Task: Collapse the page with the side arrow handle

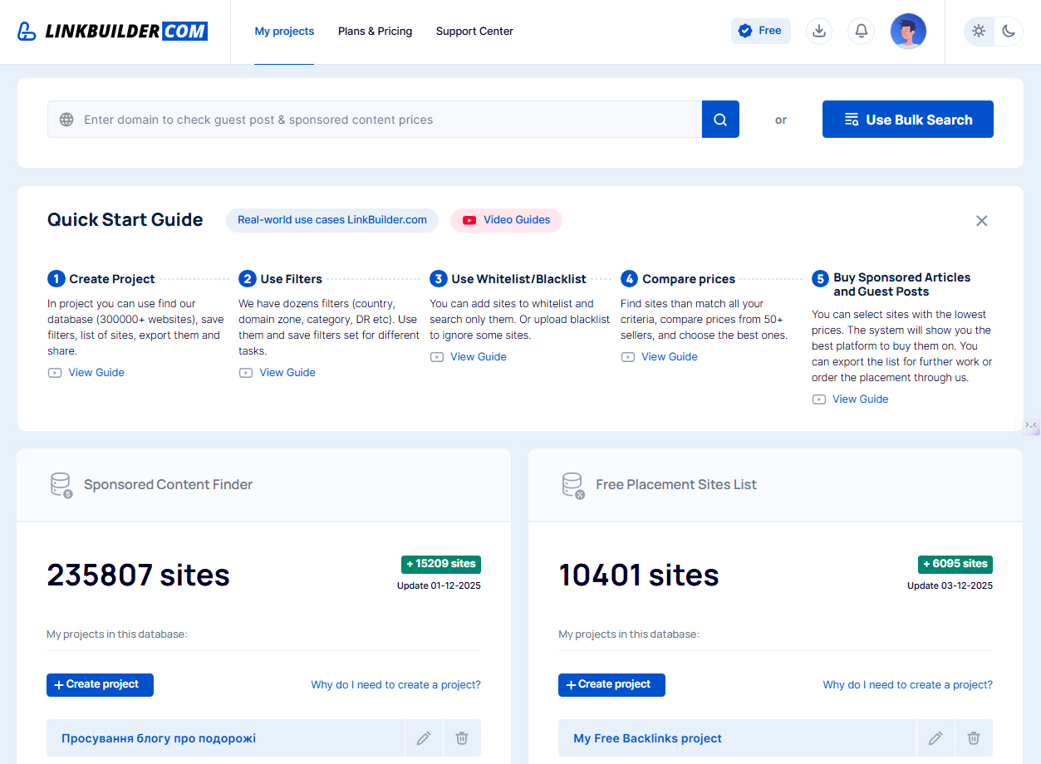Action: [x=1030, y=425]
